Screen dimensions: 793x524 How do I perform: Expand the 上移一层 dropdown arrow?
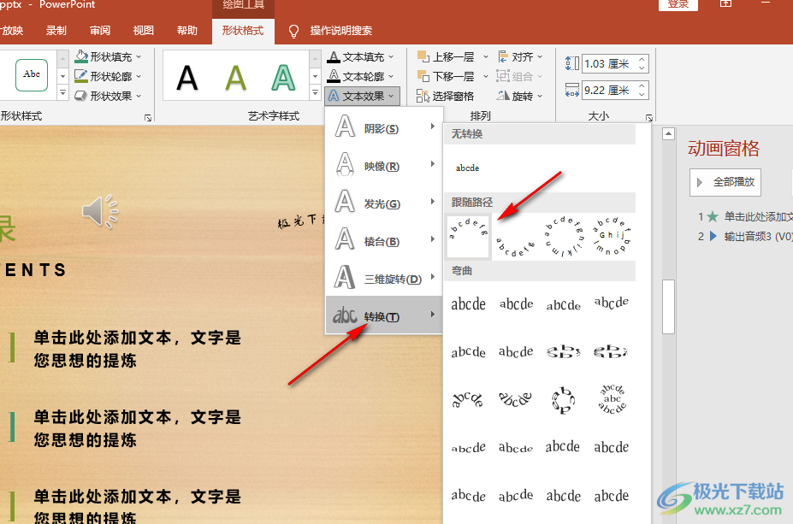[x=486, y=56]
